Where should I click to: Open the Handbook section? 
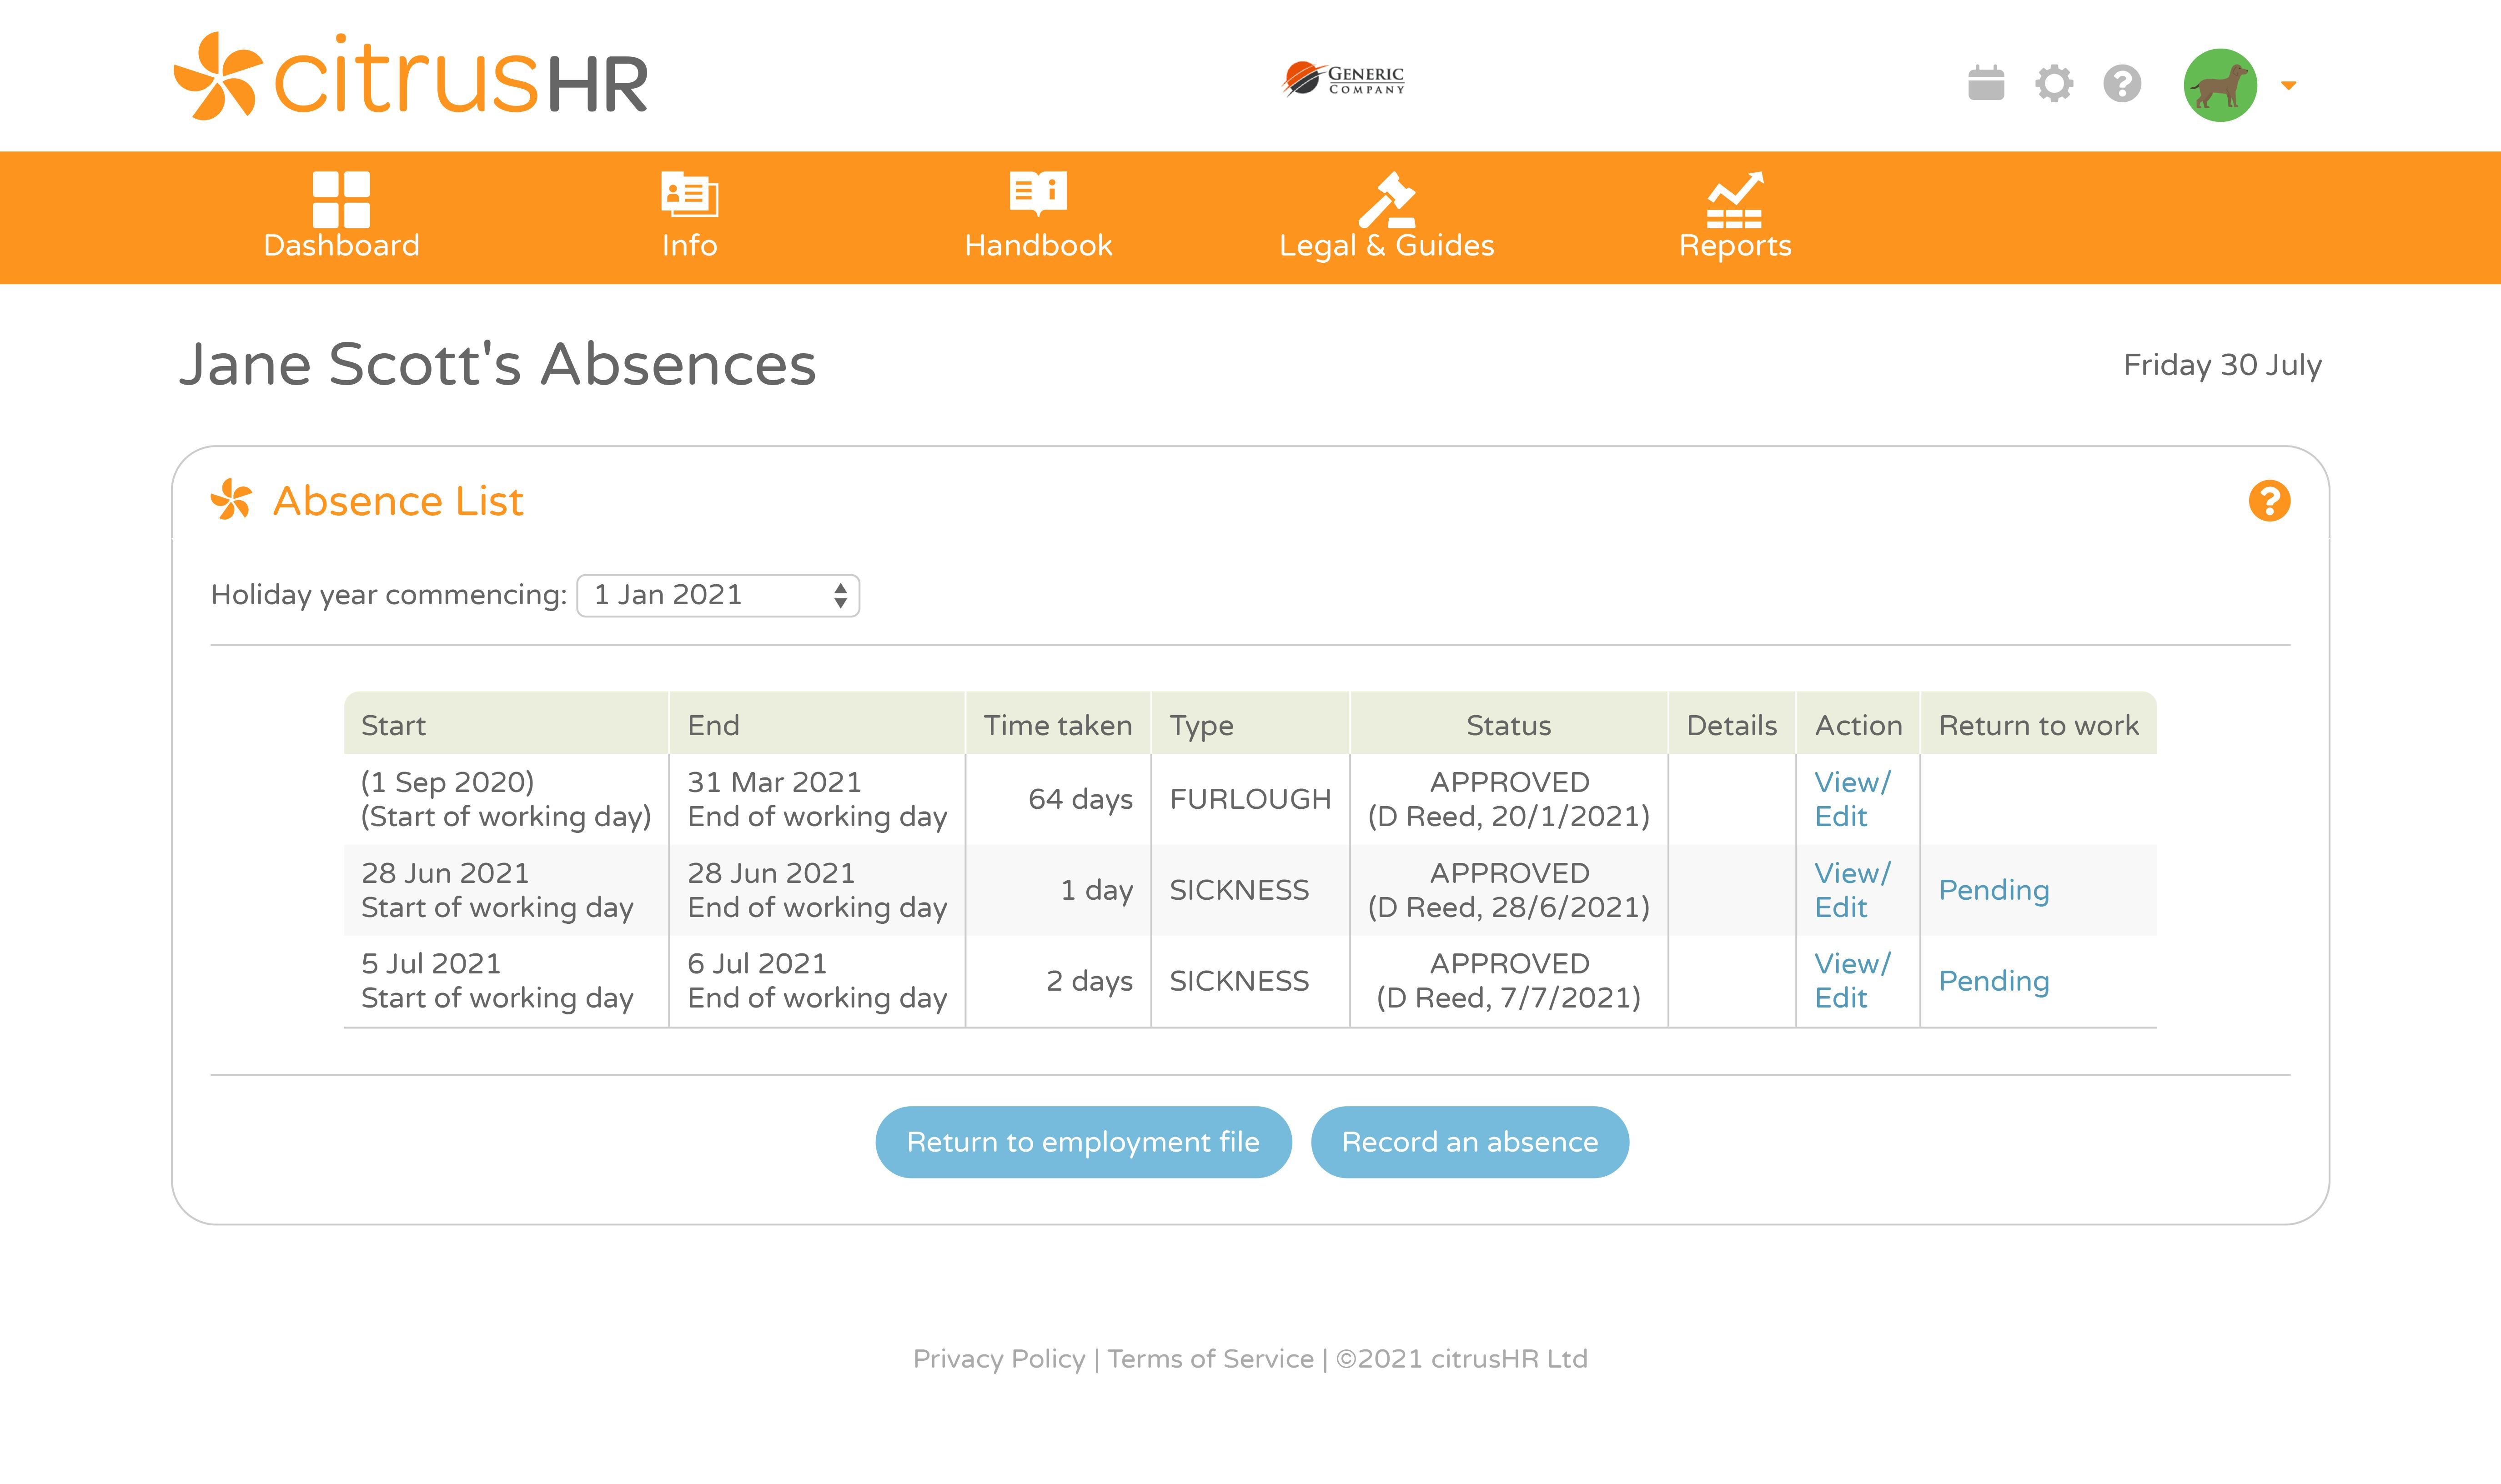pyautogui.click(x=1038, y=216)
